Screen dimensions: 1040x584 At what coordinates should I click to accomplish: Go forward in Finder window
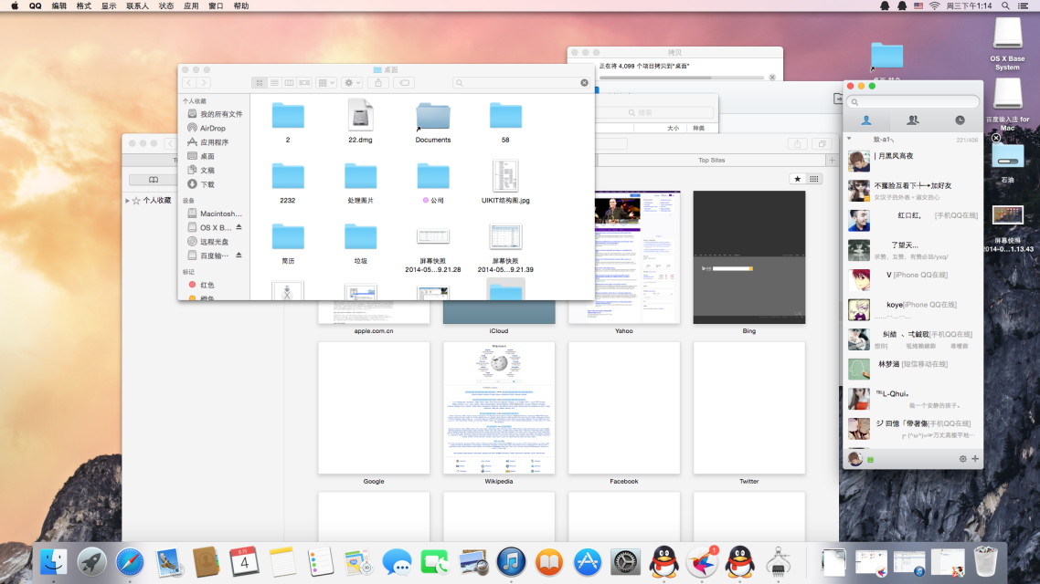pos(205,83)
